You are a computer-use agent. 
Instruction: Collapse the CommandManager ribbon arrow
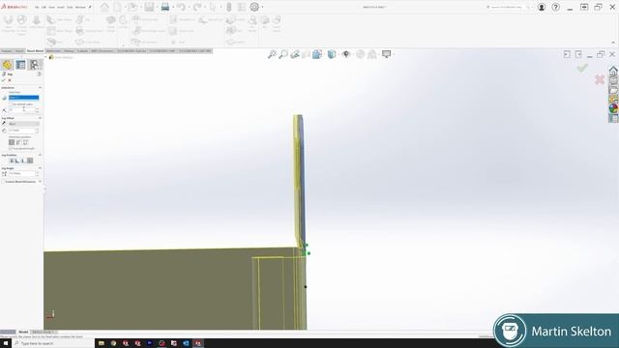613,43
